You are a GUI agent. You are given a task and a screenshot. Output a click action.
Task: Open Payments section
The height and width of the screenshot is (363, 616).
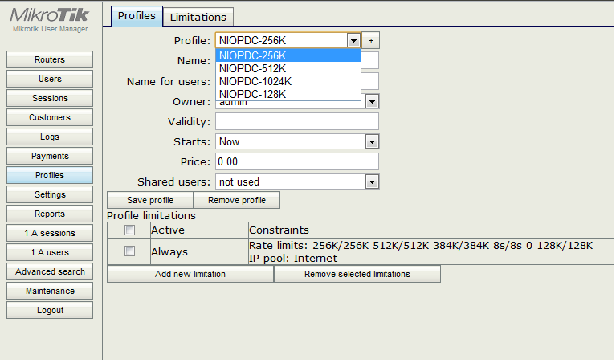[x=50, y=156]
